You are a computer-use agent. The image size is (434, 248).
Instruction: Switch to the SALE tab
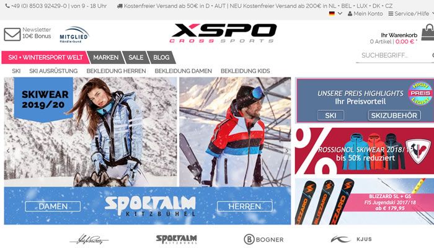(x=136, y=57)
